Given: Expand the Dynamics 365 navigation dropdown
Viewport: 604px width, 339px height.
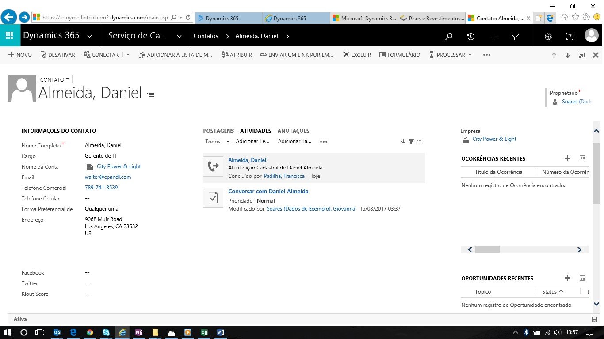Looking at the screenshot, I should [90, 36].
